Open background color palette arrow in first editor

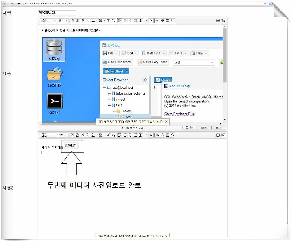point(105,21)
